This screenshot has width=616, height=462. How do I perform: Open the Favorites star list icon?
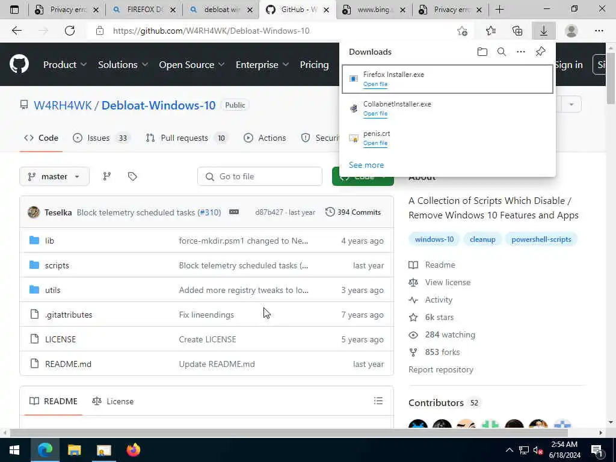coord(490,31)
